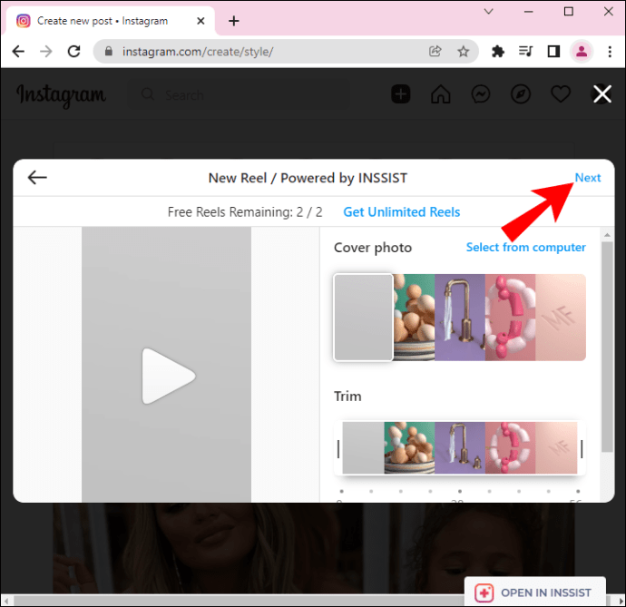Viewport: 626px width, 607px height.
Task: Click the magnifier icon in Instagram search
Action: [148, 94]
